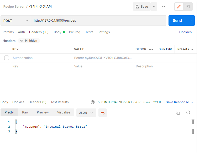This screenshot has height=154, width=200.
Task: Click the Bearer token value cell
Action: (x=103, y=58)
